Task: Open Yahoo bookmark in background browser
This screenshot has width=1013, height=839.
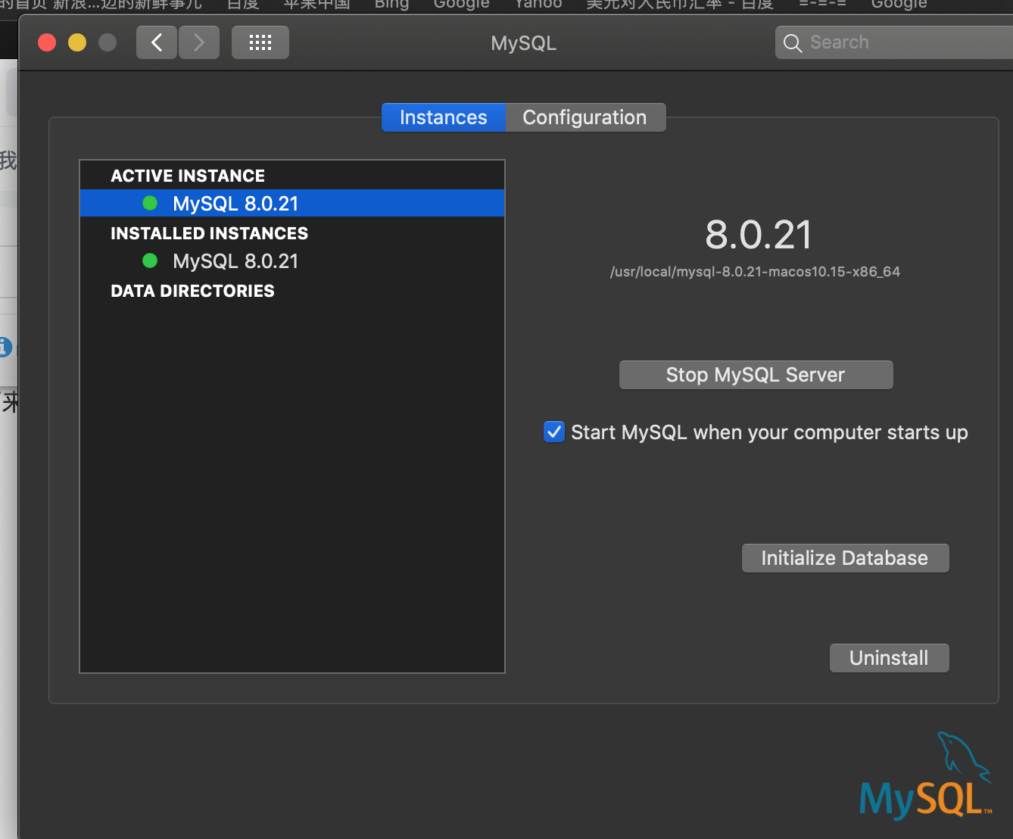Action: tap(538, 5)
